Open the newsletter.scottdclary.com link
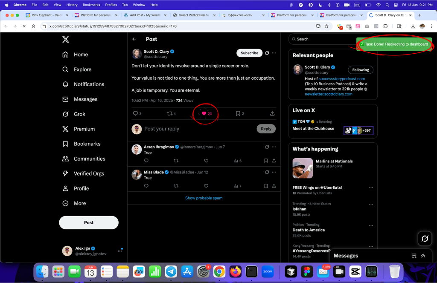This screenshot has width=437, height=283. coord(328,94)
